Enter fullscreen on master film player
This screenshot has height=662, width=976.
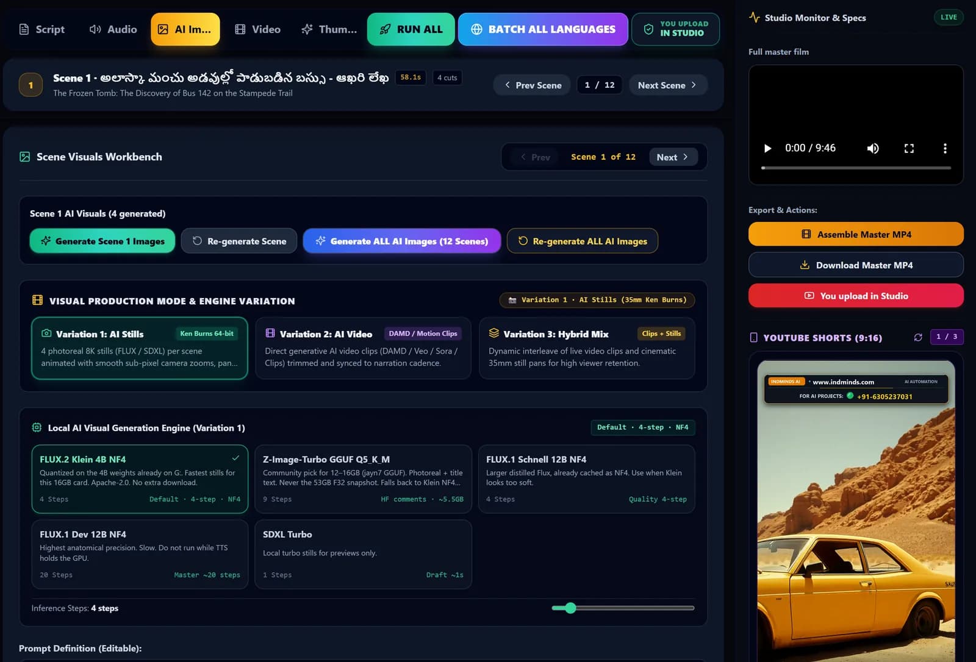[x=909, y=148]
